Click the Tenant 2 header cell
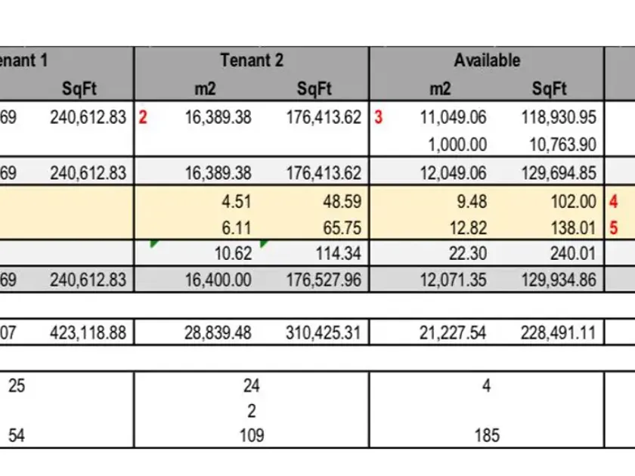 252,60
